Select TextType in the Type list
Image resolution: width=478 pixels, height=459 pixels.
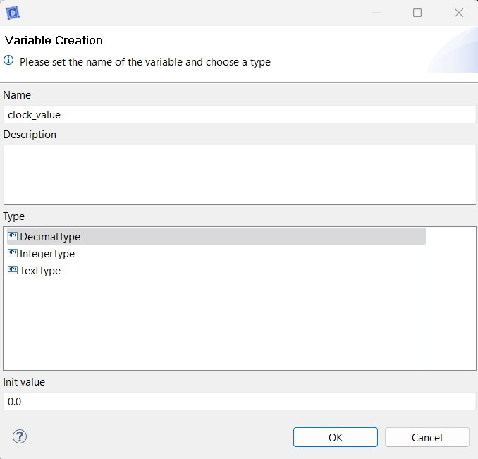(216, 271)
